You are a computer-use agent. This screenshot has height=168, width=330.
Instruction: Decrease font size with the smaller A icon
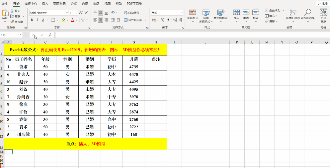point(87,13)
